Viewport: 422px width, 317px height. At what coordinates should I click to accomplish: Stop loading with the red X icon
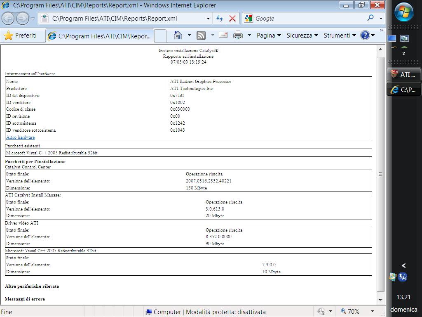point(232,19)
